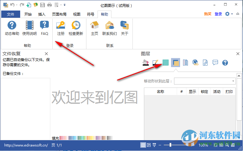Click the print icon in quick access
Viewport: 243px width, 151px height.
(49, 5)
